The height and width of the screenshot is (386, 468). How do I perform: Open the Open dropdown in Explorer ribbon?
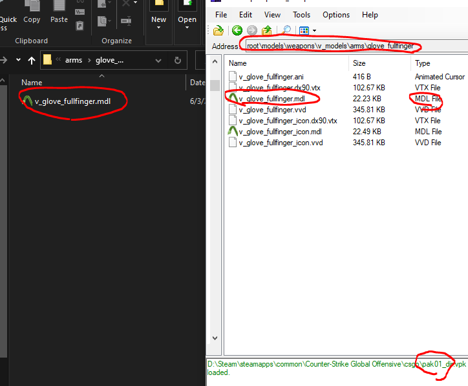click(x=187, y=23)
